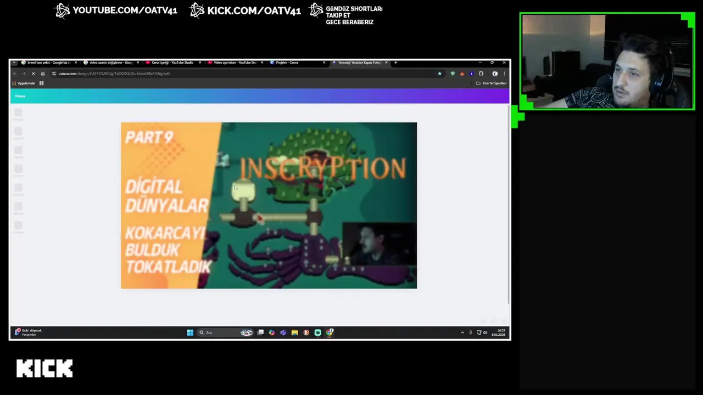Screen dimensions: 703x395
Task: Select the Inscryption thumbnail design on canvas
Action: click(269, 205)
